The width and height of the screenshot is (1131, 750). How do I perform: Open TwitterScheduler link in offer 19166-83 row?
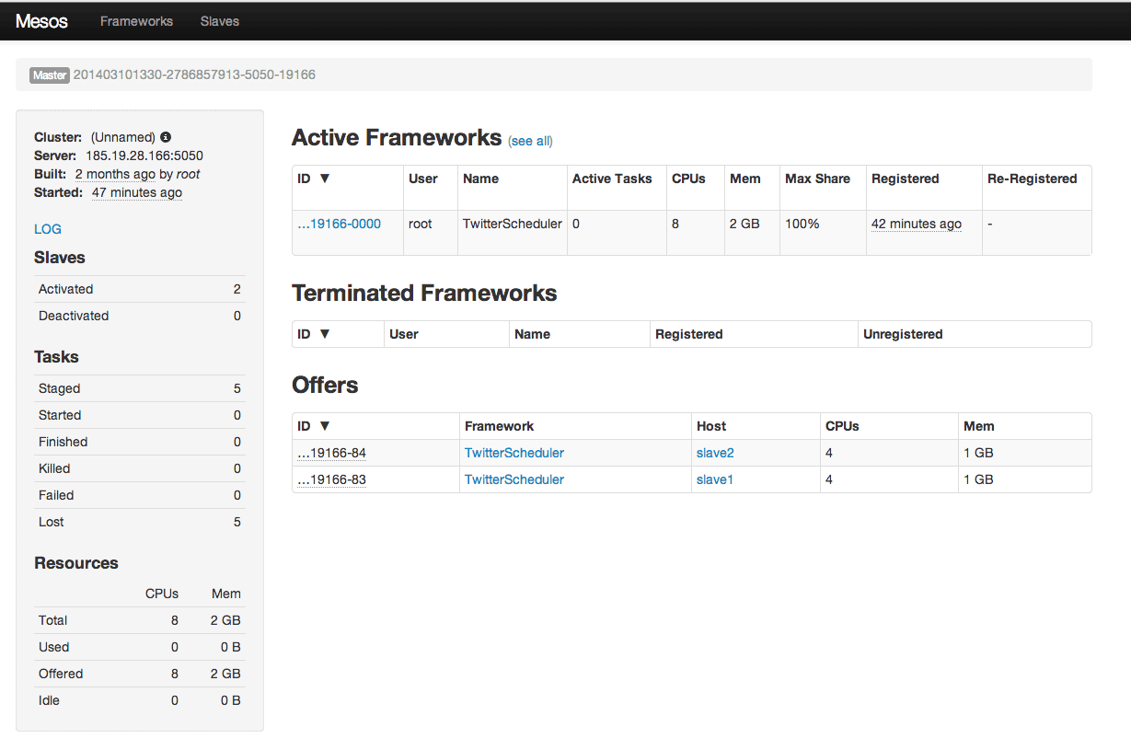(x=514, y=479)
